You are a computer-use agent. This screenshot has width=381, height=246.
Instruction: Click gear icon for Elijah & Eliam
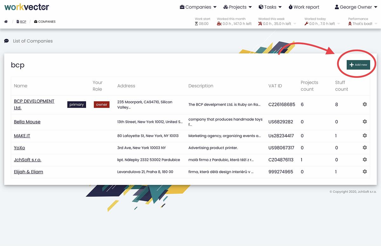(x=364, y=172)
